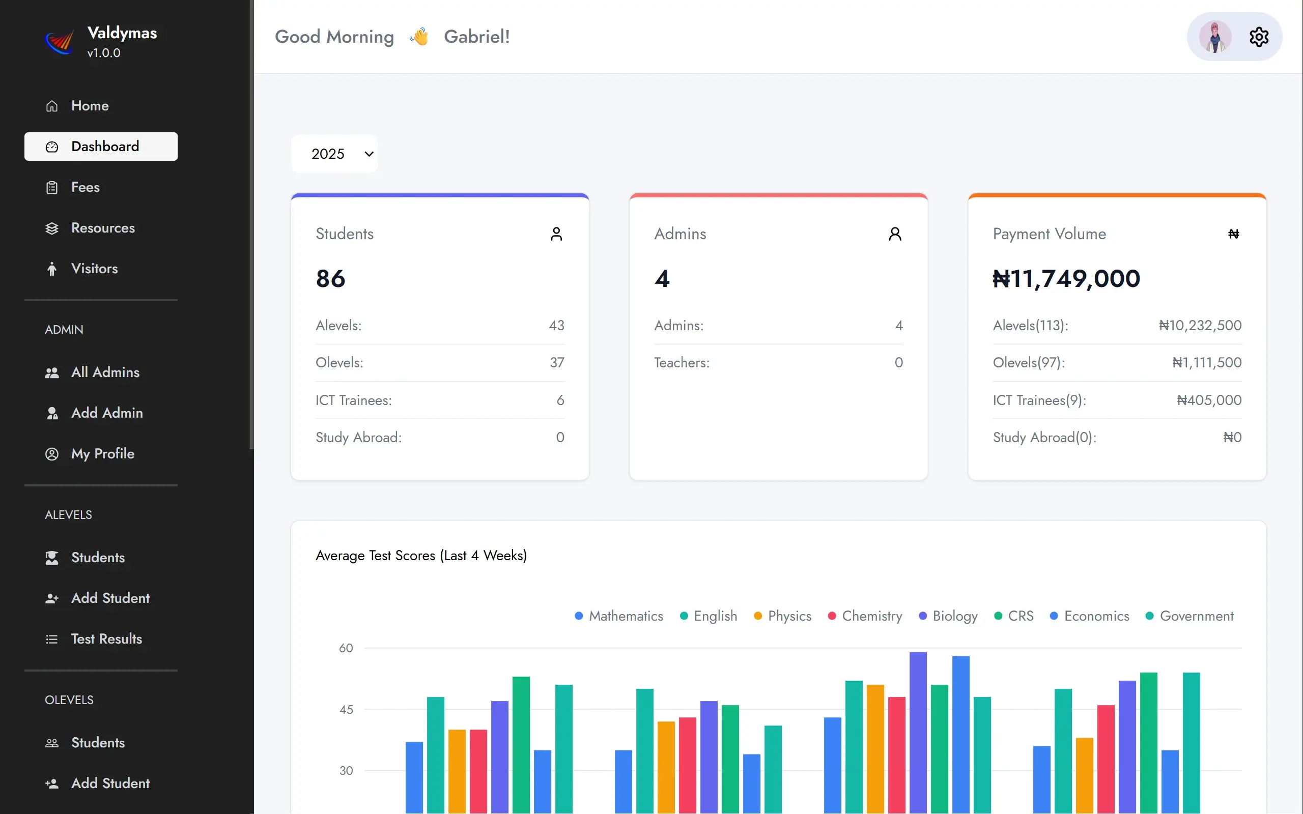Screen dimensions: 1303x814
Task: Click the Valdymas logo icon
Action: tap(60, 42)
